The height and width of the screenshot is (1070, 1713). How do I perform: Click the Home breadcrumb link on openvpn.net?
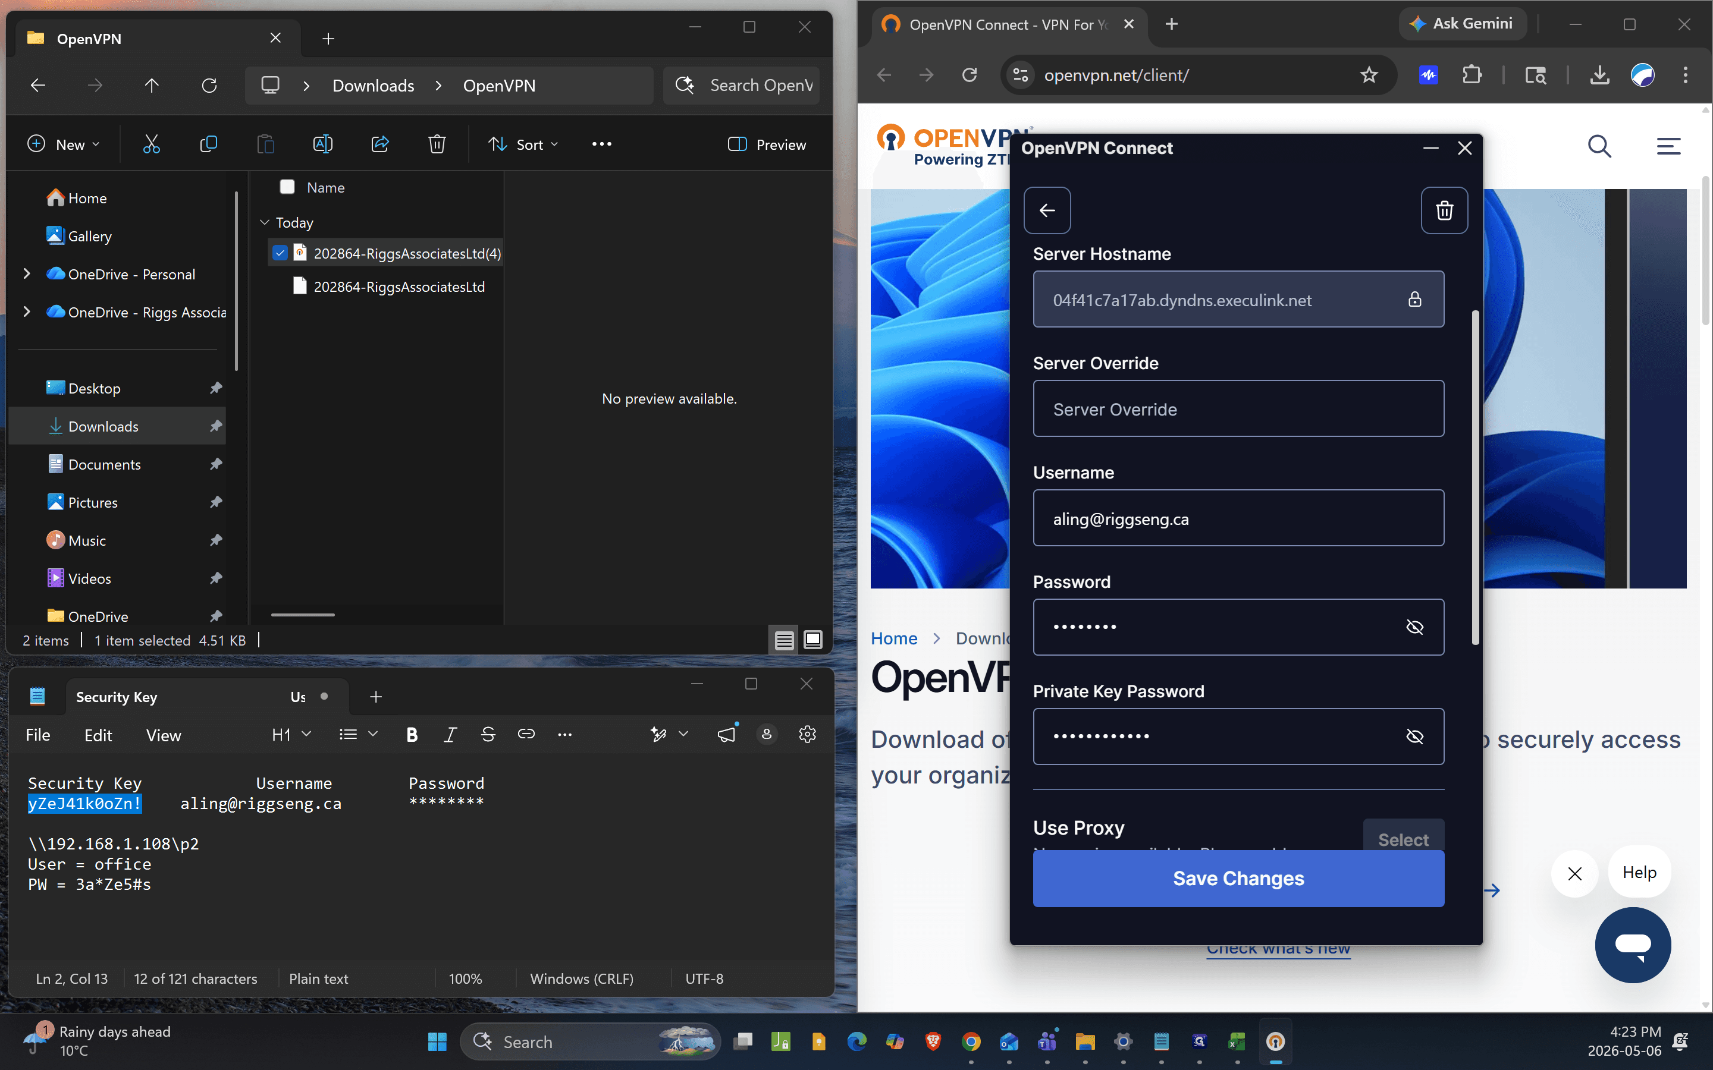893,638
